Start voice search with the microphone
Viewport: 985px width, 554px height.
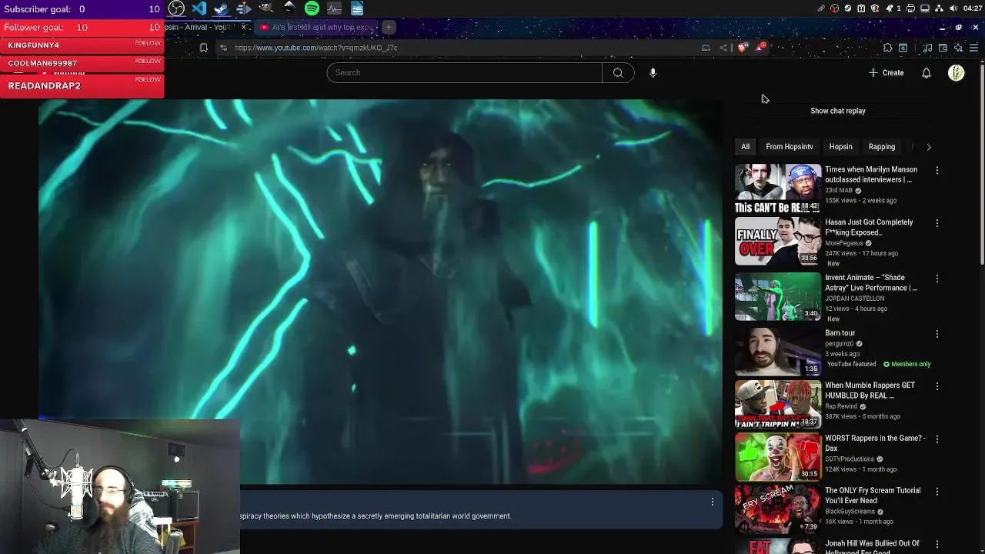click(653, 72)
